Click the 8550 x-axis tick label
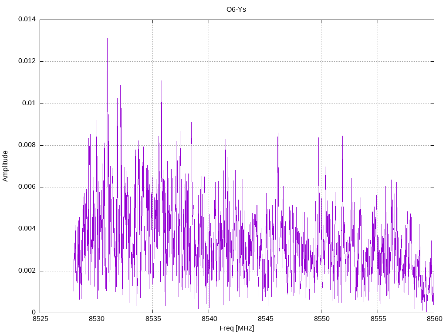 321,319
